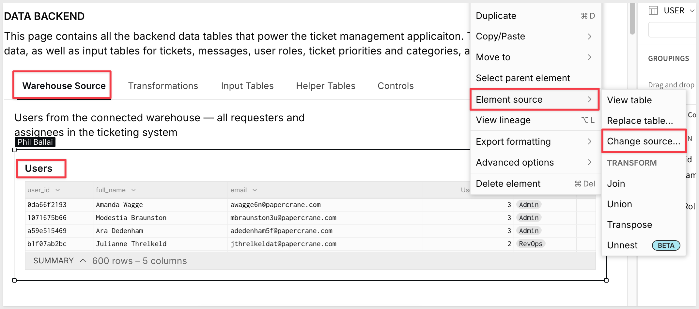
Task: Click the email jthrelkeldat@papercrane.com
Action: 283,244
